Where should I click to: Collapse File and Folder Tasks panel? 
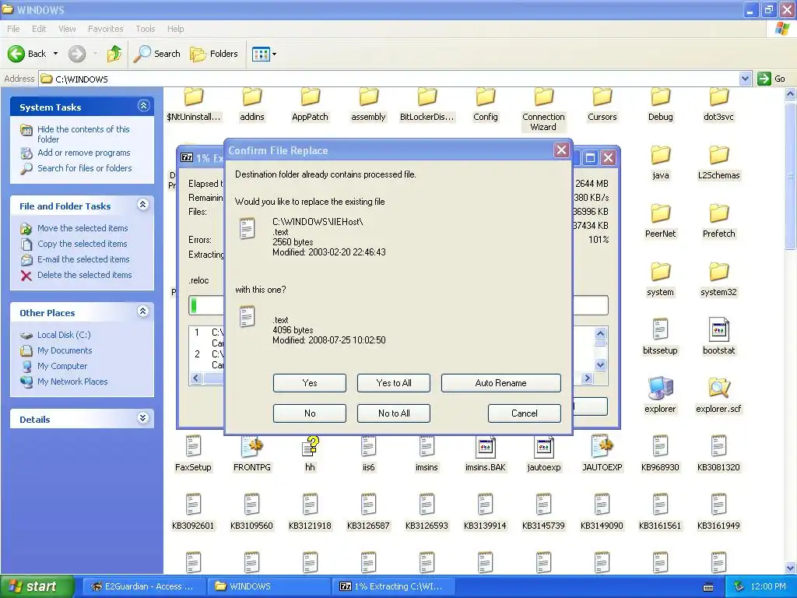[143, 205]
